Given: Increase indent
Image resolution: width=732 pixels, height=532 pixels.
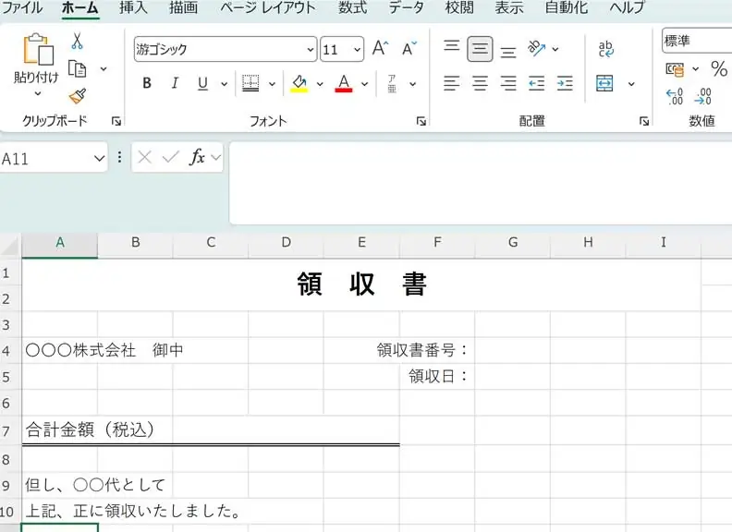Looking at the screenshot, I should [565, 83].
